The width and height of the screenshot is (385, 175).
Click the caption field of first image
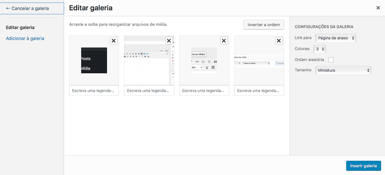pos(94,91)
